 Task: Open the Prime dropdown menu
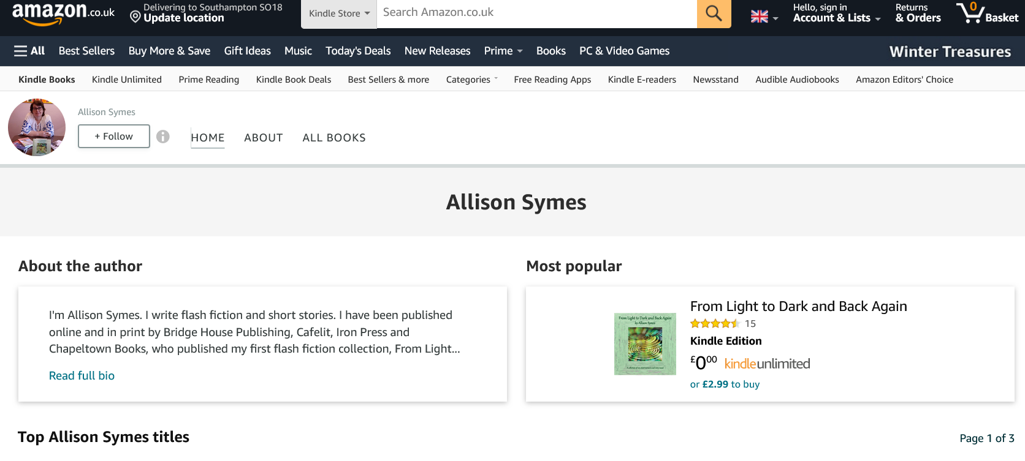coord(503,51)
